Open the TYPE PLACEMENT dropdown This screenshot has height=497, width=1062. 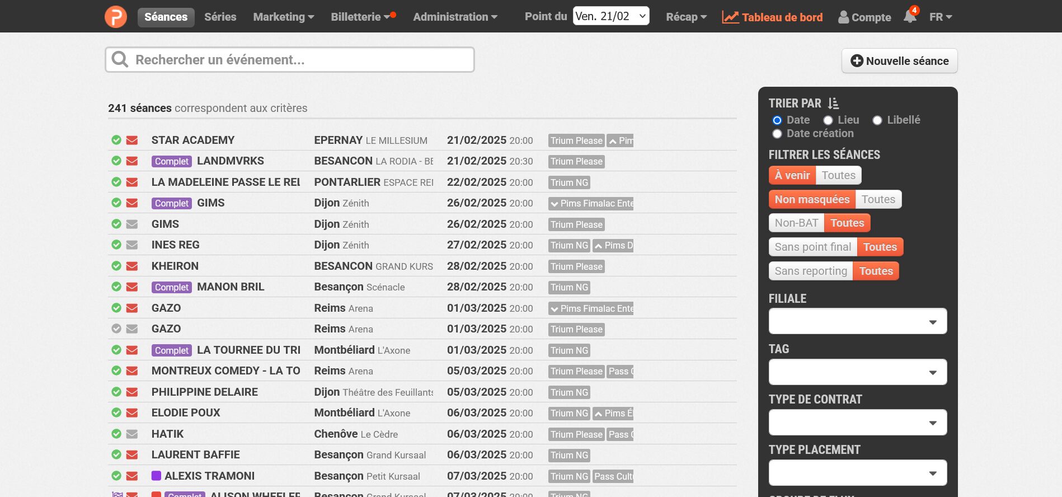point(858,473)
